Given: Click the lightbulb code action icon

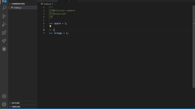Looking at the screenshot, I should pyautogui.click(x=50, y=26).
